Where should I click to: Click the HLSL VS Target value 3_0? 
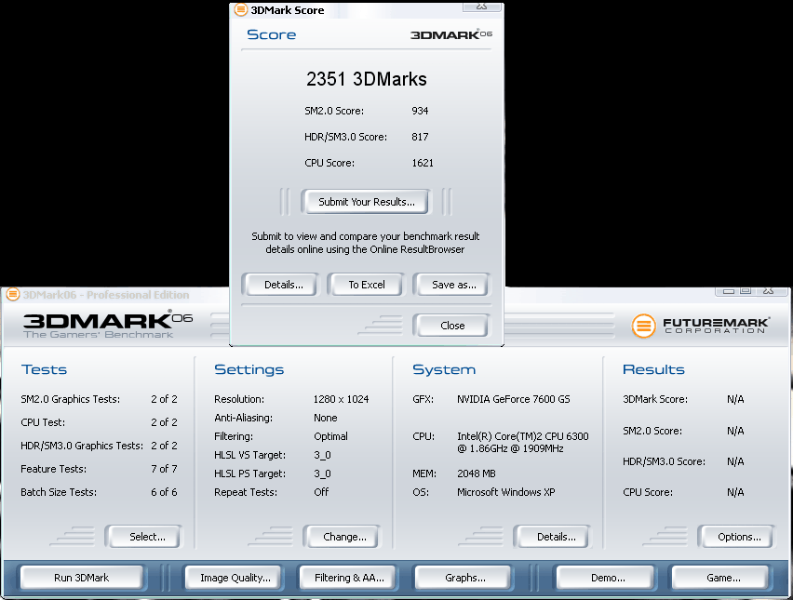pos(322,455)
